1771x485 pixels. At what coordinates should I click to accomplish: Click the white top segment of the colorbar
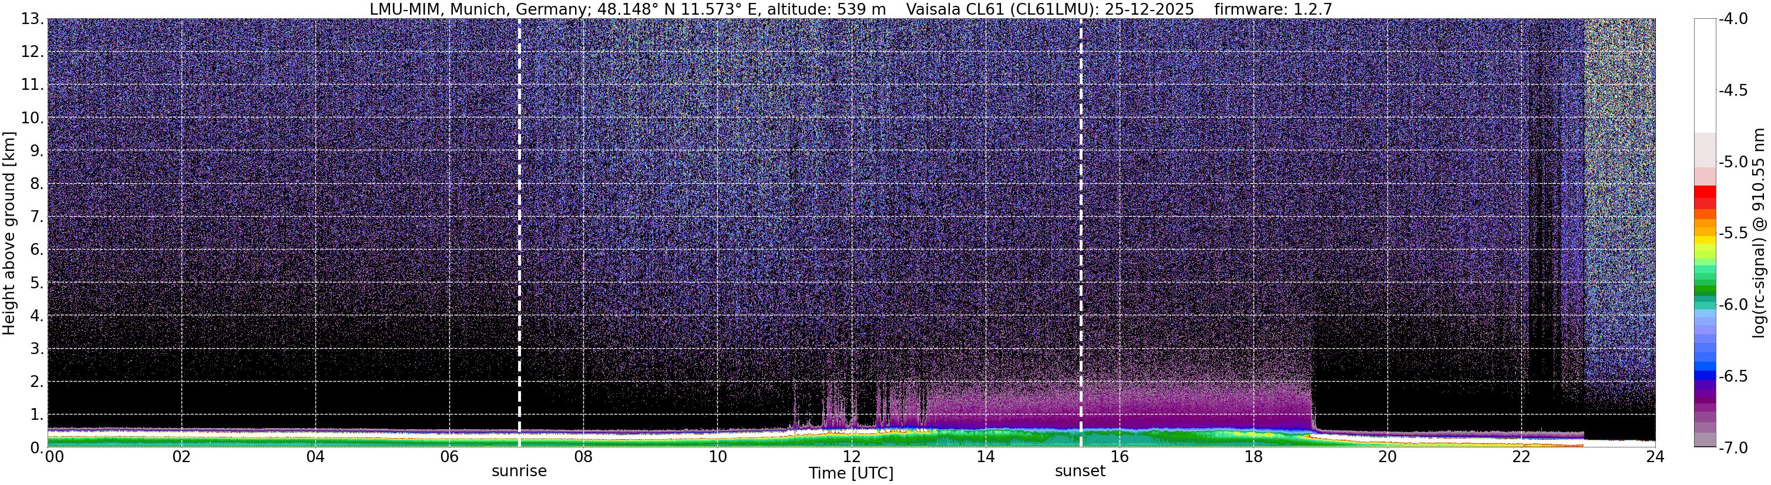(1705, 76)
